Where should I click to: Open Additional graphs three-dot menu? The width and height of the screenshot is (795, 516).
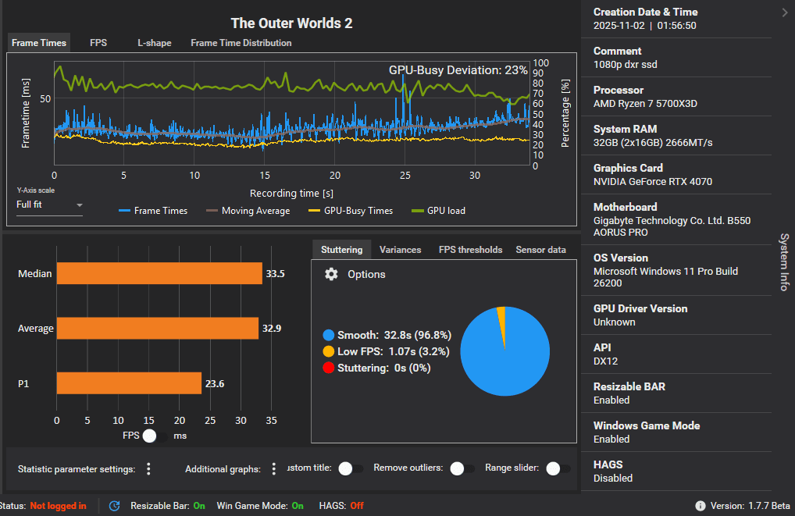click(x=274, y=469)
